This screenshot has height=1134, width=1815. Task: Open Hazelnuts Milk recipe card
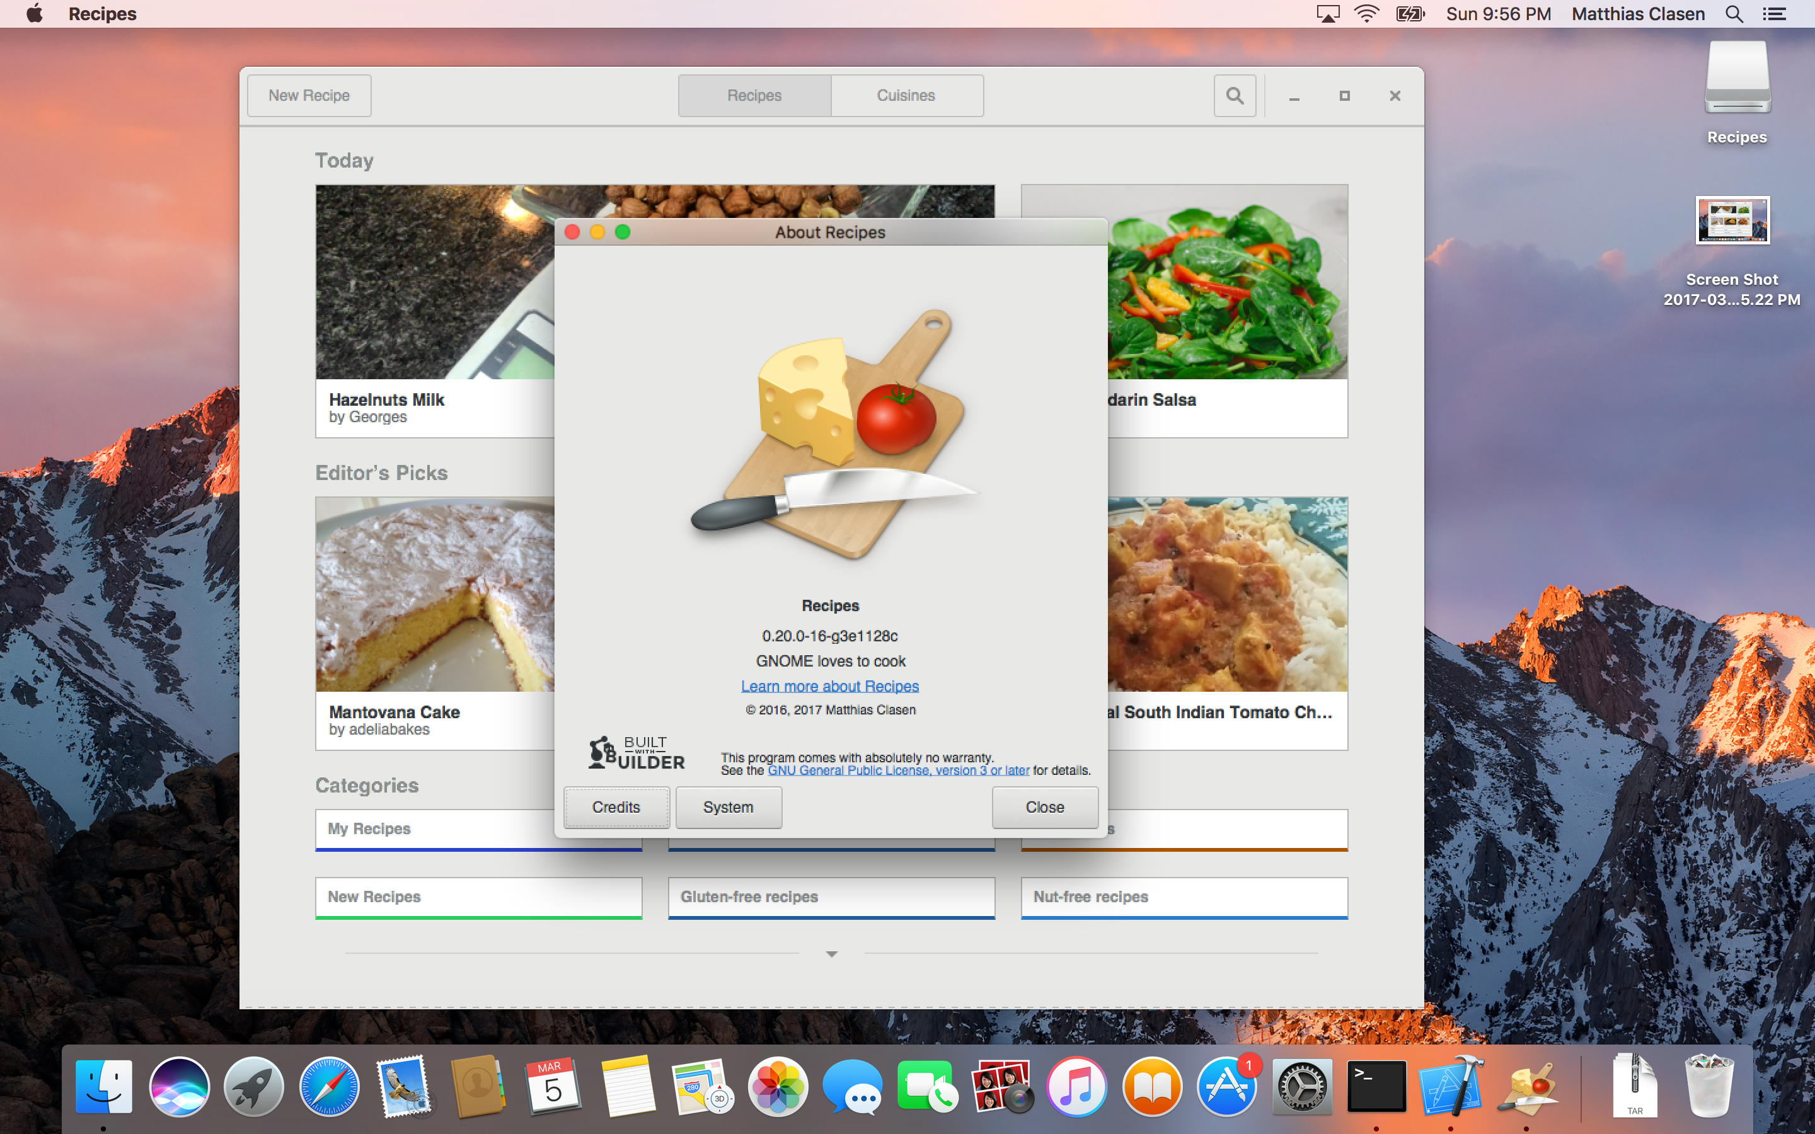pos(435,311)
